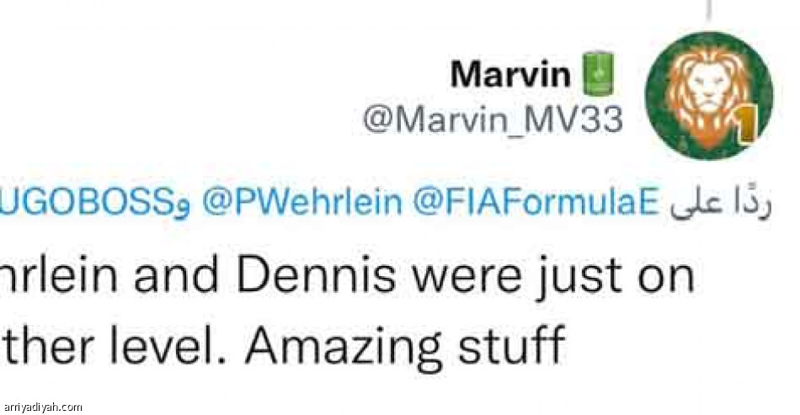Click the thread connector line above avatar

tap(709, 10)
